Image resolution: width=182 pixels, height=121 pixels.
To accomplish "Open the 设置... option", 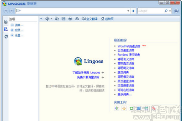I will (17, 35).
